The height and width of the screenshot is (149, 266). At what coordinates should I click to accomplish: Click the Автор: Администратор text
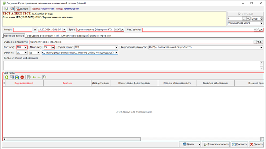tap(68, 9)
